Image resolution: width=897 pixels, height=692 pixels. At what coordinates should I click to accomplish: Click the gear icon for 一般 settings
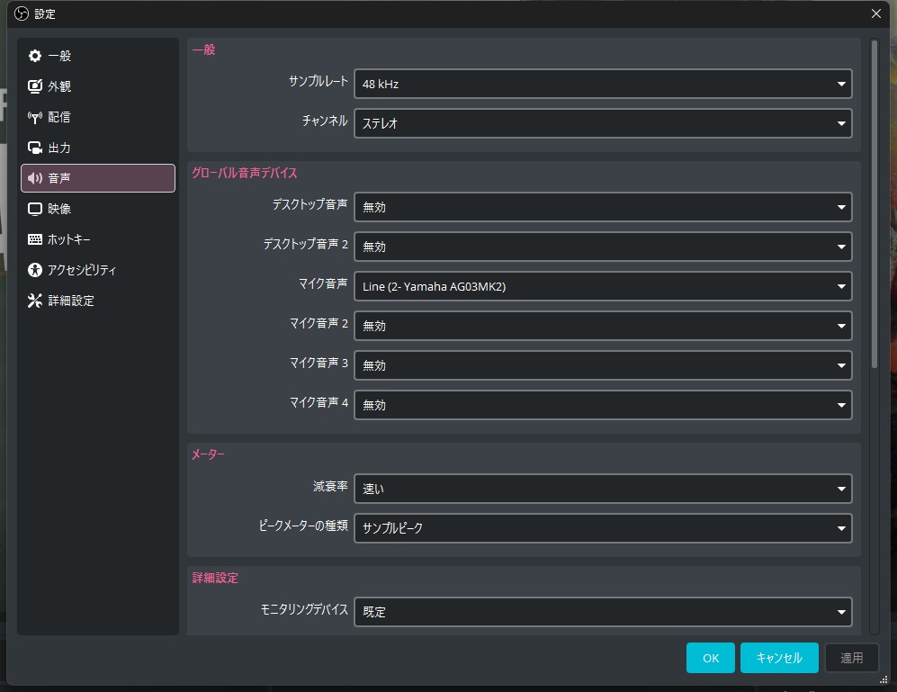click(35, 56)
